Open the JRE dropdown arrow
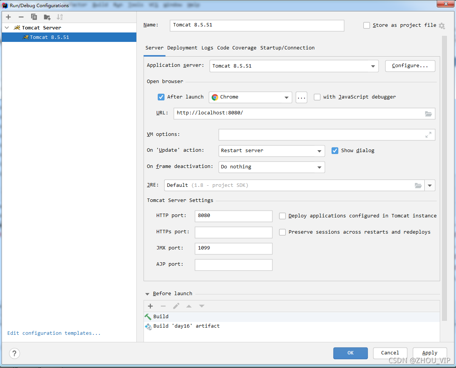Viewport: 456px width, 368px height. pyautogui.click(x=430, y=185)
